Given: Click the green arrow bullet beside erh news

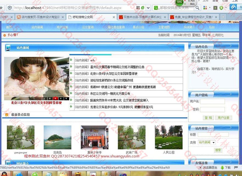Looking at the screenshot, I should [71, 60].
